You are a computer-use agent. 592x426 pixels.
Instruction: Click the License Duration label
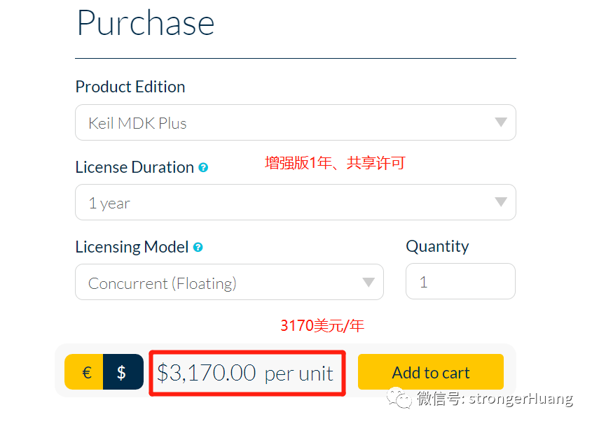[135, 167]
